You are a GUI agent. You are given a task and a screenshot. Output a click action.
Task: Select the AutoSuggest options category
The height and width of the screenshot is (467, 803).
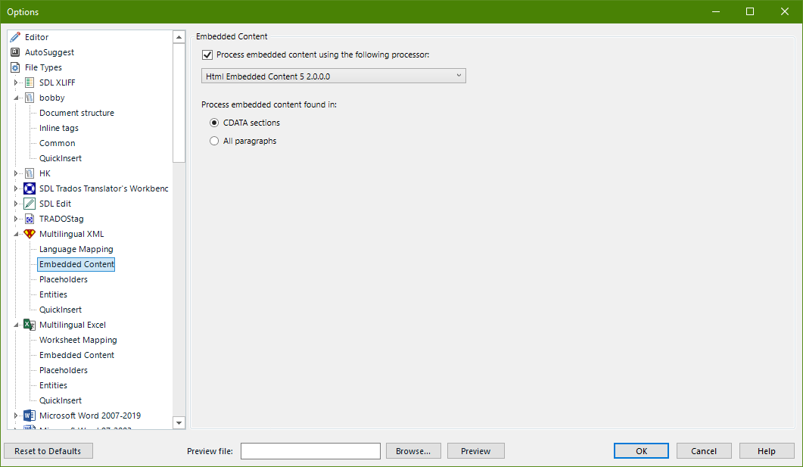tap(49, 52)
